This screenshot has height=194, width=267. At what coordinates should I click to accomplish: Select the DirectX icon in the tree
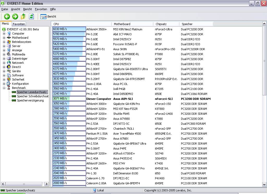tap(9, 67)
